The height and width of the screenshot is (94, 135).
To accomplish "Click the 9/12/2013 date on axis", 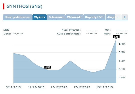I will [x=13, y=87].
